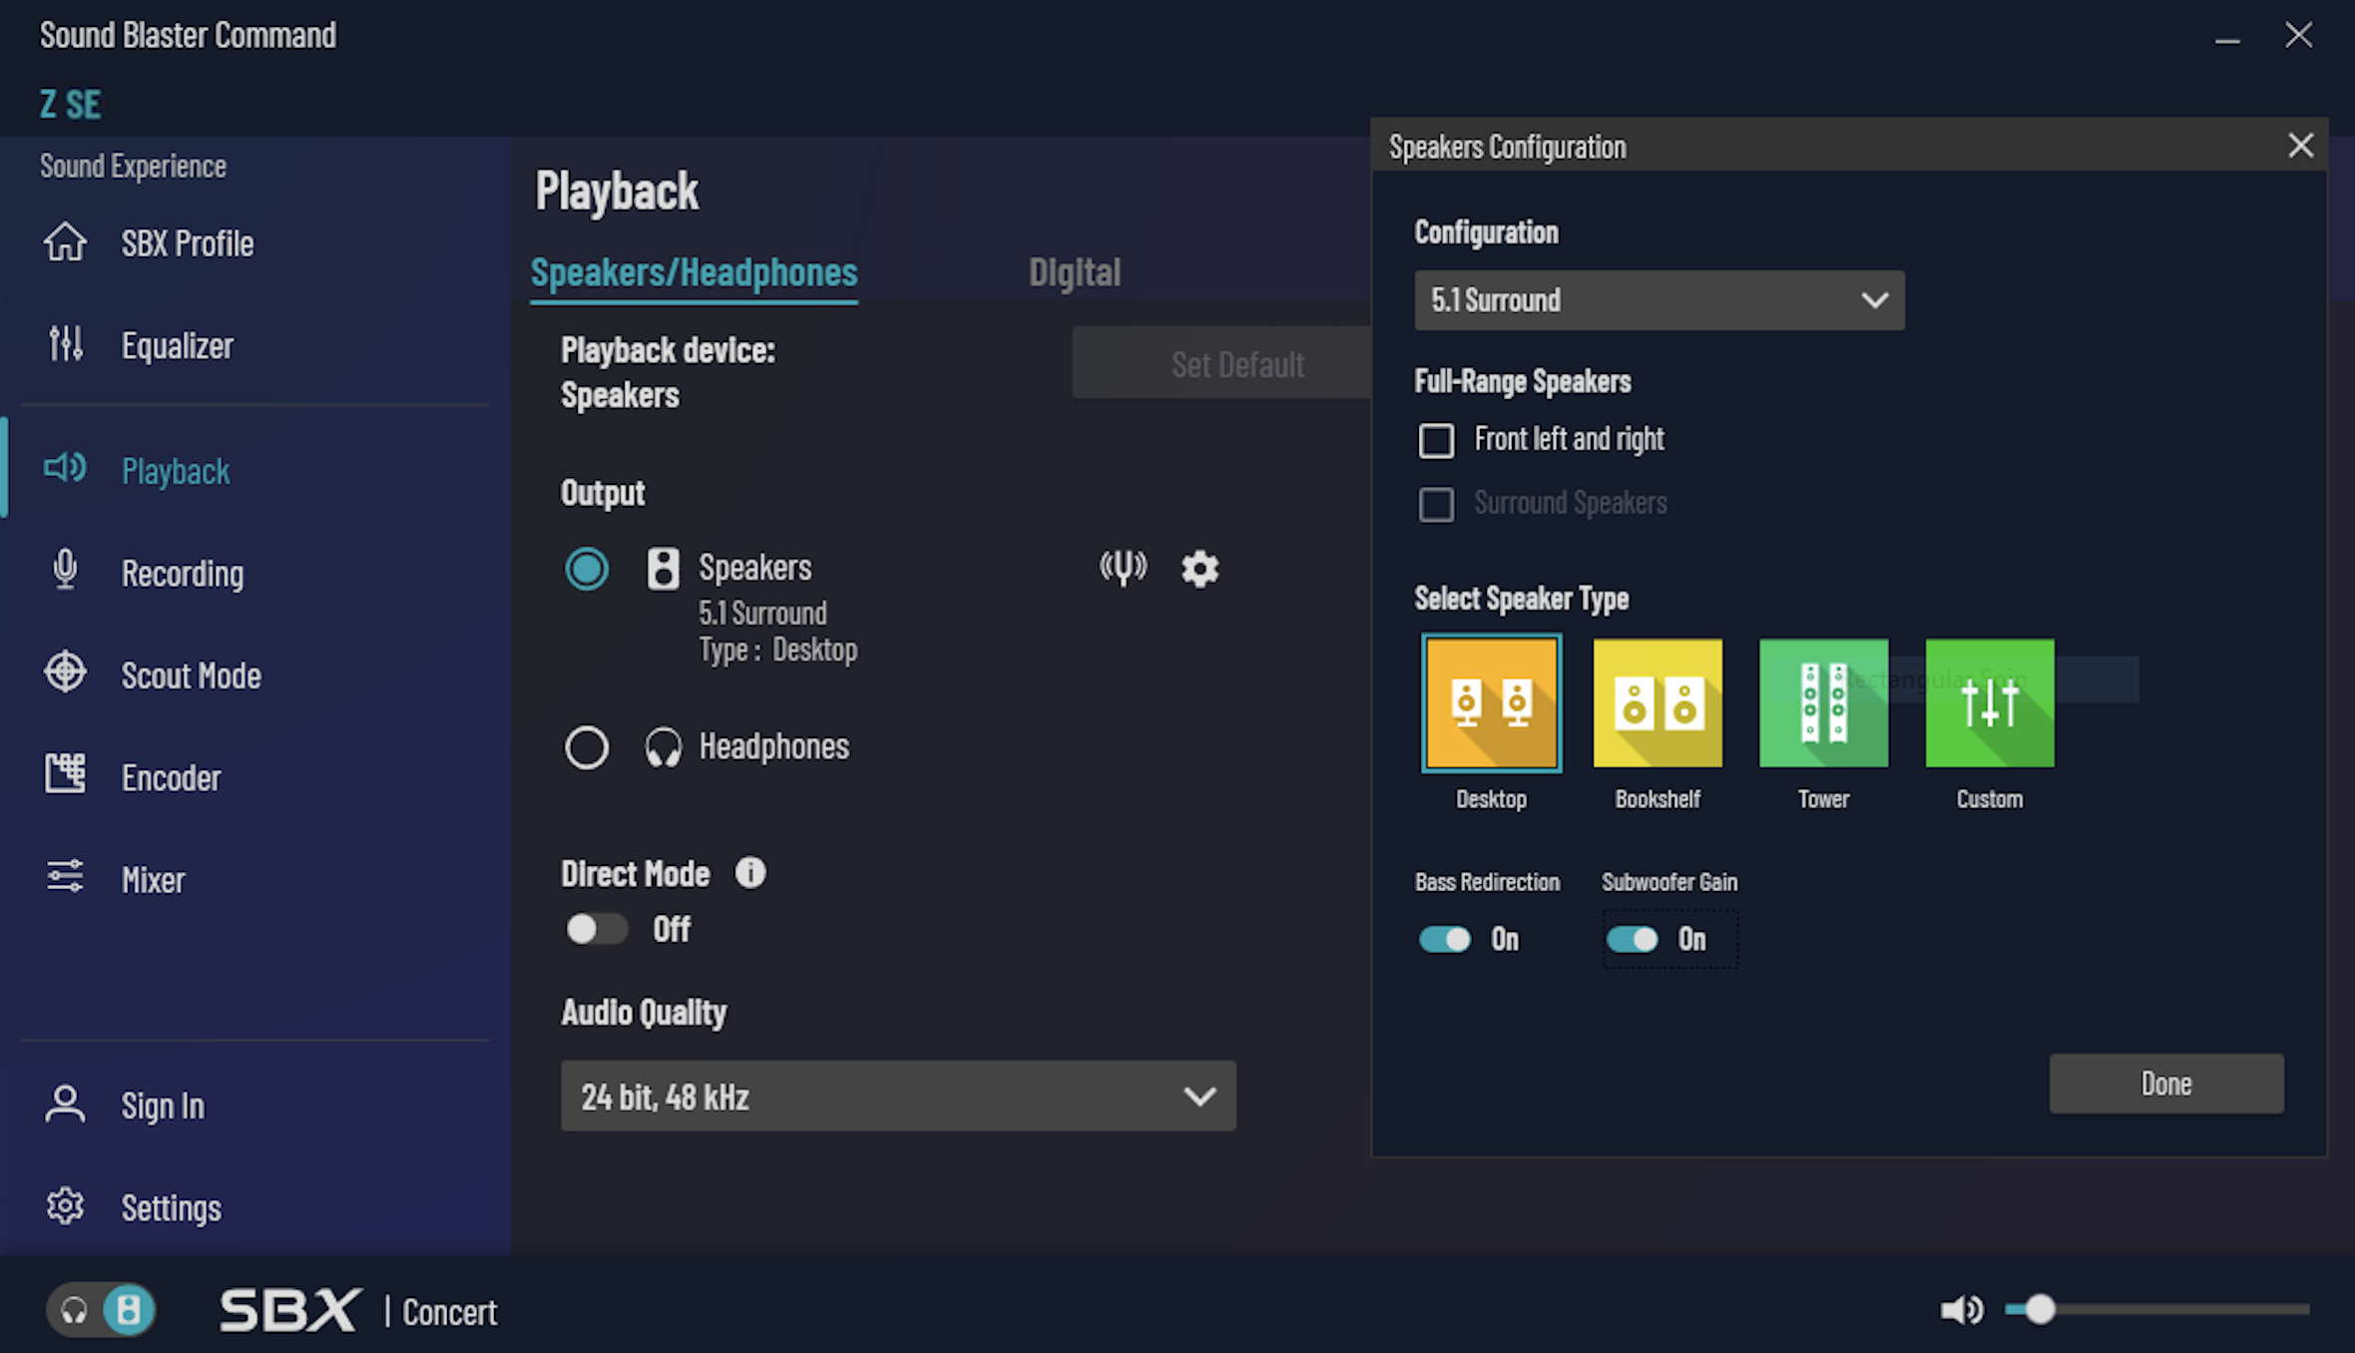
Task: Open the SBX Profile page
Action: [186, 242]
